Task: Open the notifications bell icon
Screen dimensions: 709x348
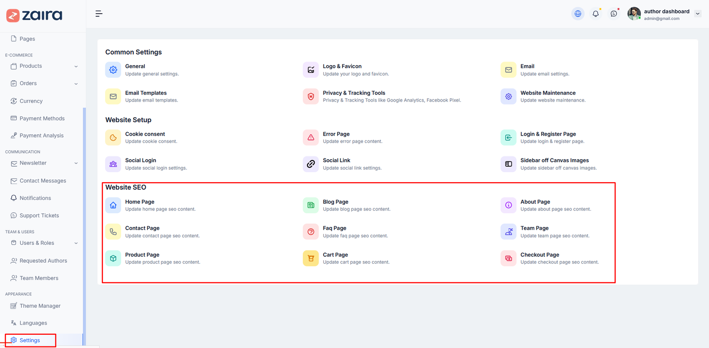Action: point(596,14)
